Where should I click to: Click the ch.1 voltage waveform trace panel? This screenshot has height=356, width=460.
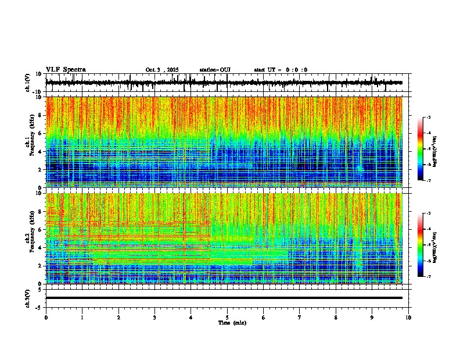(x=227, y=83)
